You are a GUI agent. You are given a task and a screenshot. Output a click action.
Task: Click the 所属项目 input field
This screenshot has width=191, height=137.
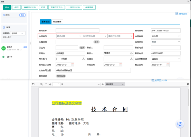(74, 42)
